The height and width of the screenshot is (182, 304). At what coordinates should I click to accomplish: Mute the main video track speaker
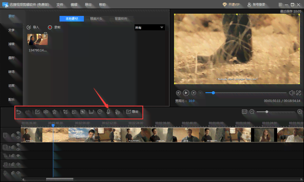[x=18, y=137]
